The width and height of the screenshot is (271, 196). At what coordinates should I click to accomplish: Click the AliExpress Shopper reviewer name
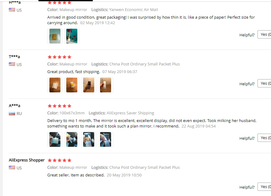(27, 160)
